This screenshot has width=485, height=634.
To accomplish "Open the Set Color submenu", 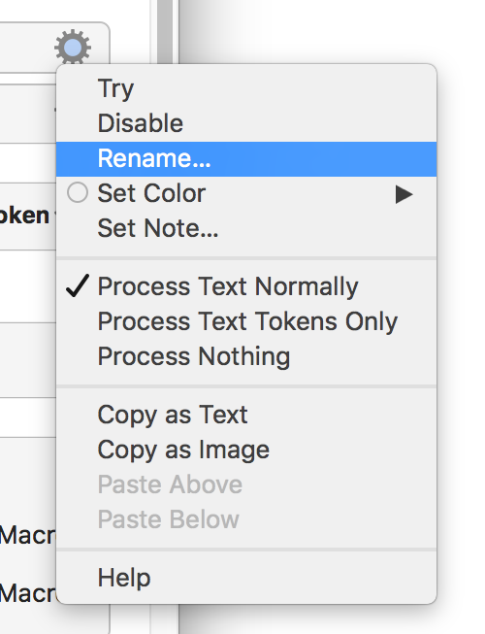I will pyautogui.click(x=246, y=193).
